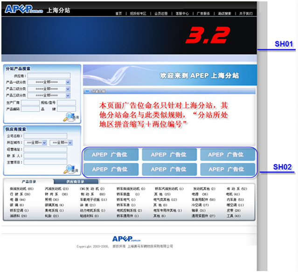Open the 冷空调 (17) category
The image size is (298, 272).
click(200, 205)
